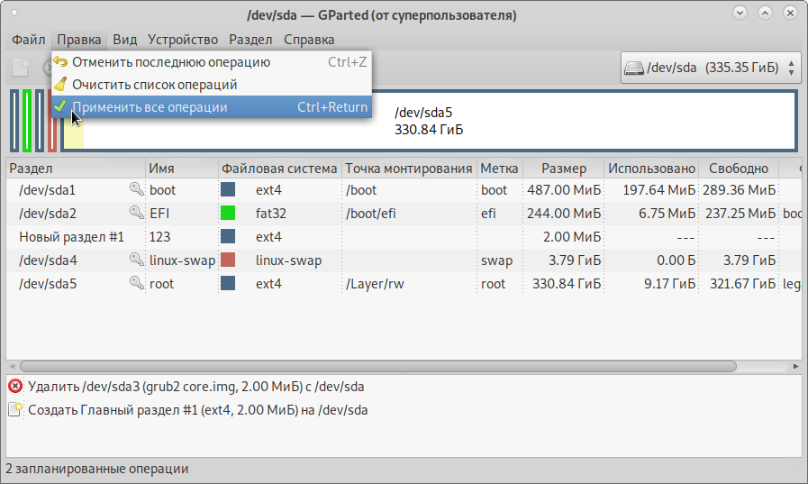This screenshot has height=484, width=808.
Task: Sort by Файловая система column header
Action: (x=279, y=169)
